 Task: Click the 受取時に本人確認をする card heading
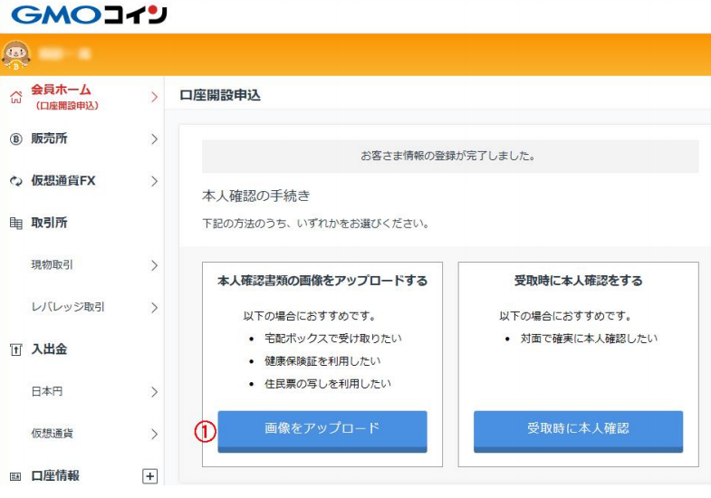pyautogui.click(x=578, y=281)
